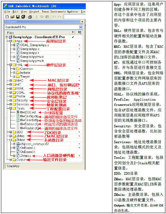Click the excluded f8wRouter.cfg file icon
The height and width of the screenshot is (214, 166).
(18, 128)
